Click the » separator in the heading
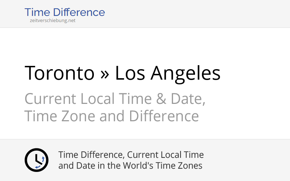290x181 pixels. pyautogui.click(x=104, y=73)
